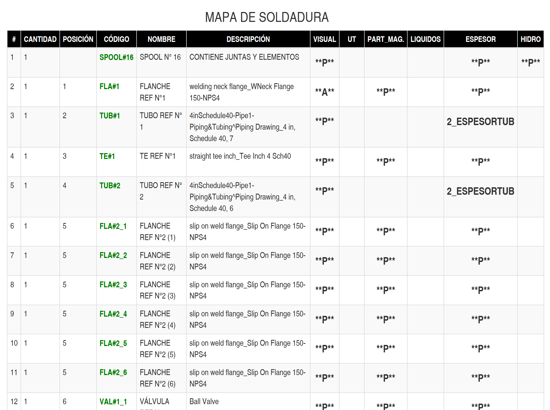The height and width of the screenshot is (410, 550).
Task: Open the TUB#1 code link
Action: tap(110, 116)
